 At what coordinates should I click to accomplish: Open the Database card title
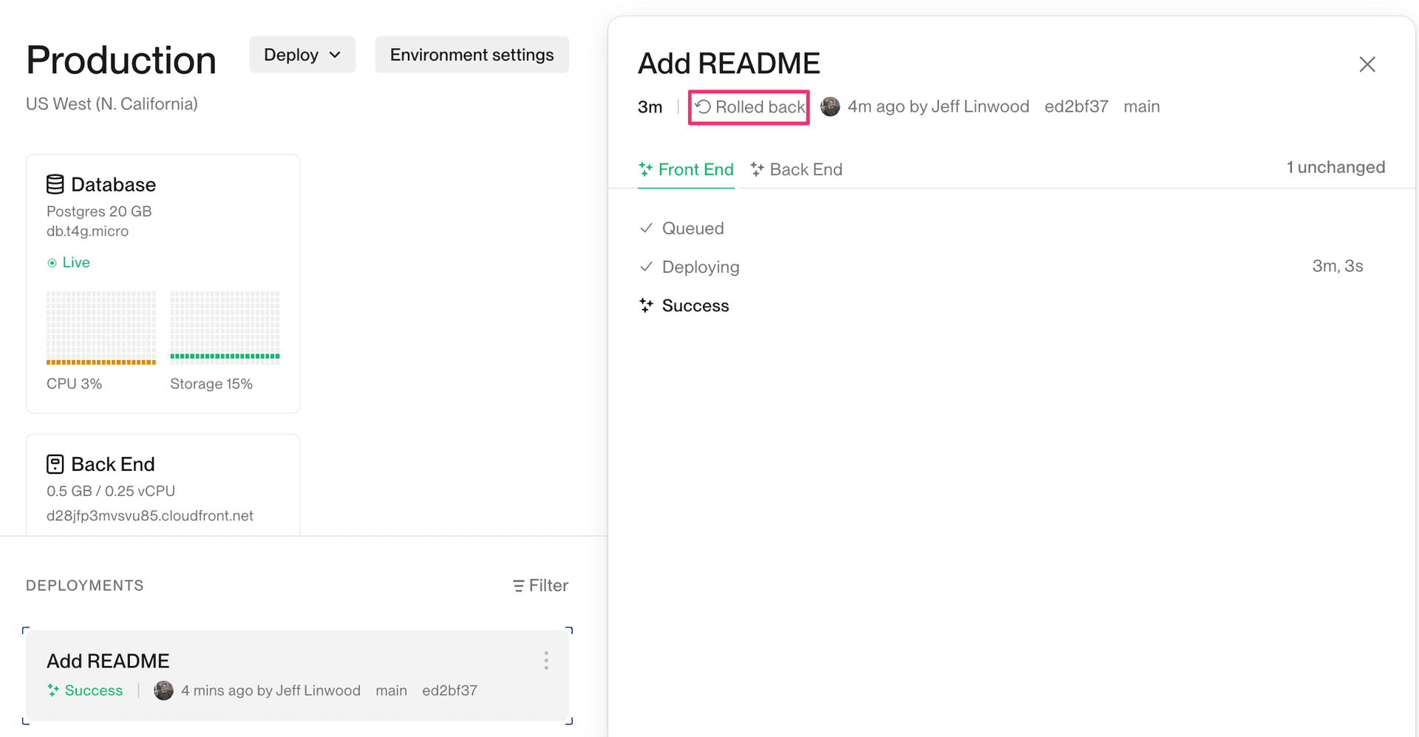113,184
